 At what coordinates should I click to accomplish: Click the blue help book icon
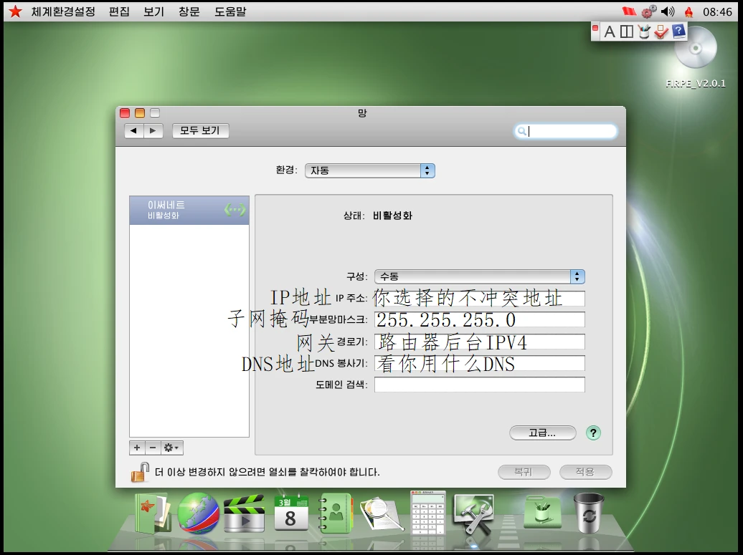pos(678,31)
